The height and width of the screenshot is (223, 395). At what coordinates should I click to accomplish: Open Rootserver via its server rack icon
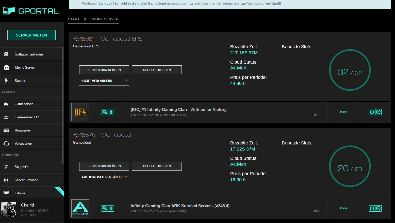6,130
